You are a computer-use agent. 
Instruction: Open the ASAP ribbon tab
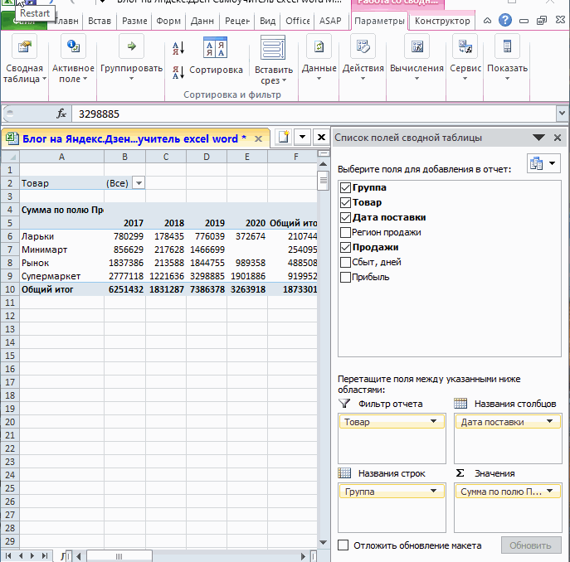[x=330, y=21]
